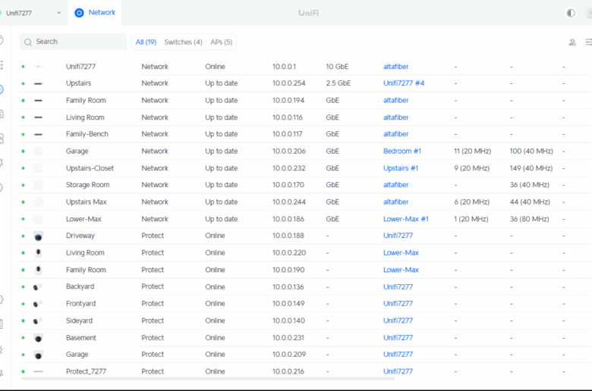Click the Garage access point icon
The image size is (592, 391).
pyautogui.click(x=38, y=152)
